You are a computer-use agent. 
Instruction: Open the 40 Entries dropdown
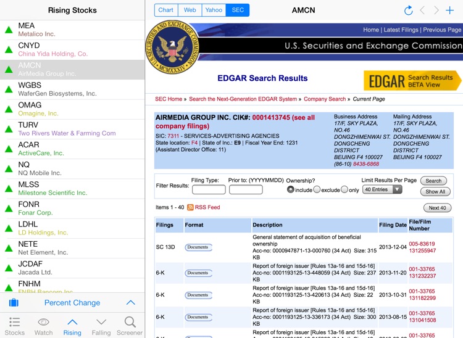point(382,189)
